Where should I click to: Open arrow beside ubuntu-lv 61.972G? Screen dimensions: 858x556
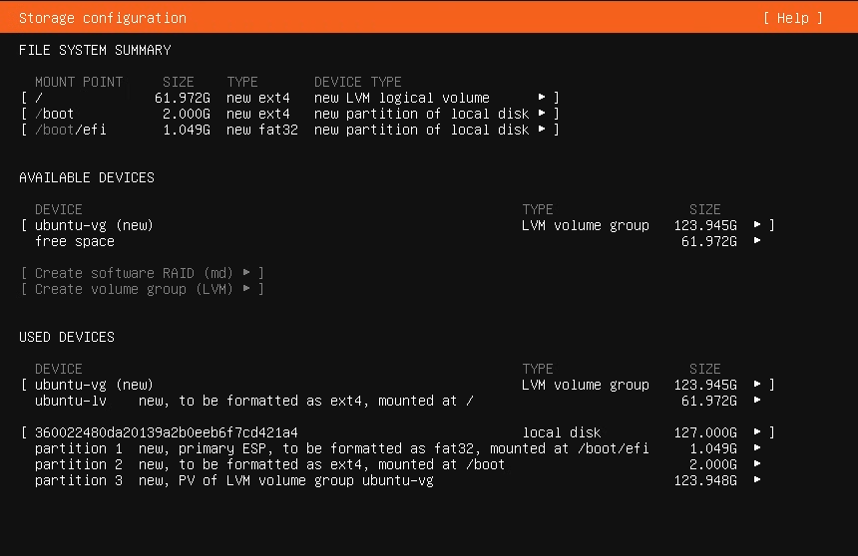point(757,401)
